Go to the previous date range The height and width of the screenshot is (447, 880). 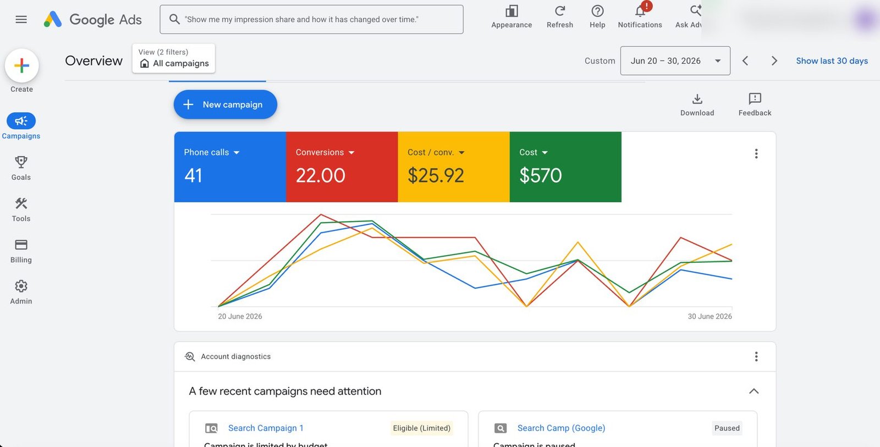coord(745,60)
